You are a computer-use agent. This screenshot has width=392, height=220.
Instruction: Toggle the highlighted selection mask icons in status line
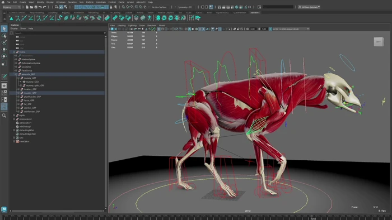(x=91, y=7)
